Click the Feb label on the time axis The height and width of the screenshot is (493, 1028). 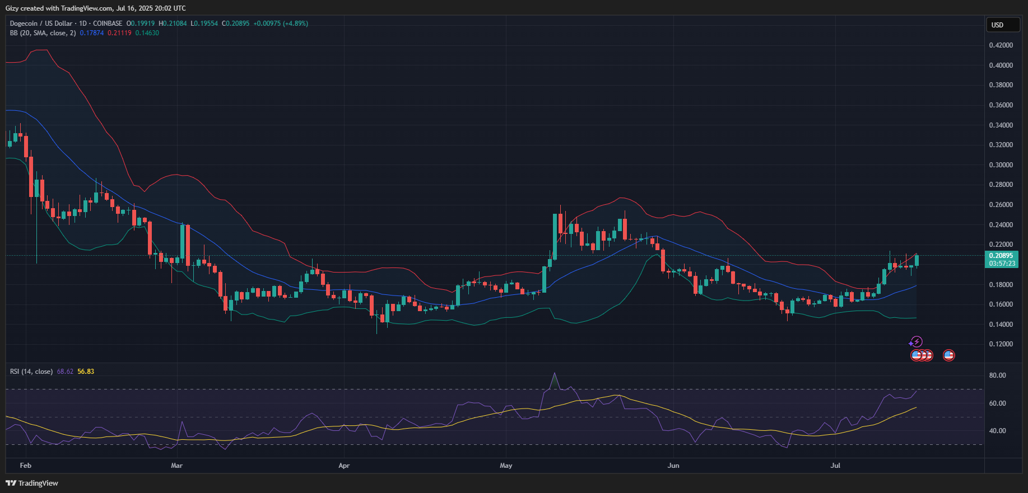pyautogui.click(x=25, y=466)
